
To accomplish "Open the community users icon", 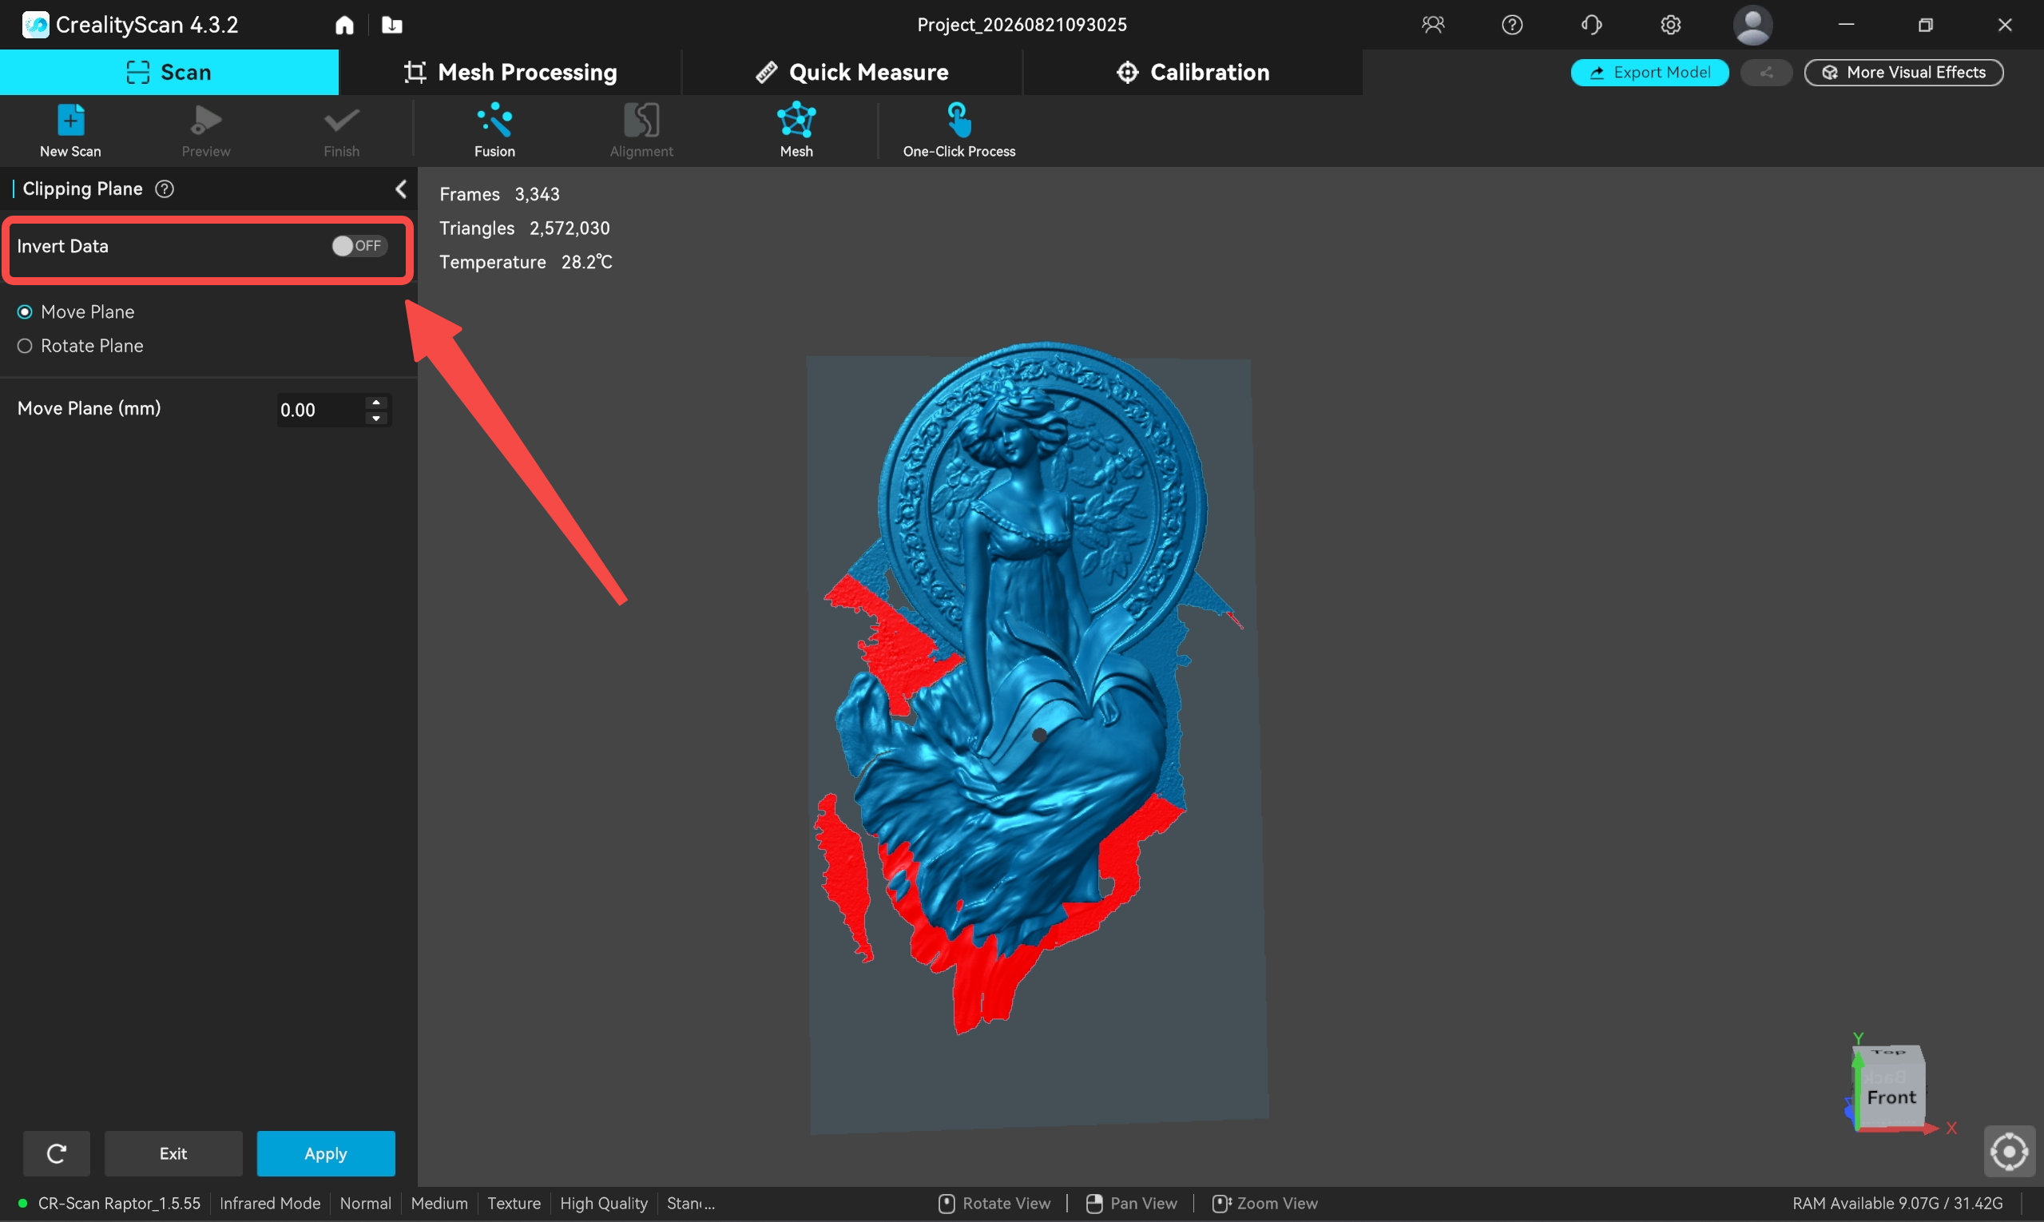I will pos(1433,25).
